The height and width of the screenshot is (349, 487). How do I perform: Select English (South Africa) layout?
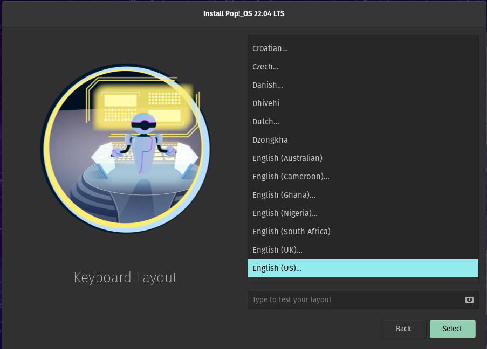click(363, 232)
